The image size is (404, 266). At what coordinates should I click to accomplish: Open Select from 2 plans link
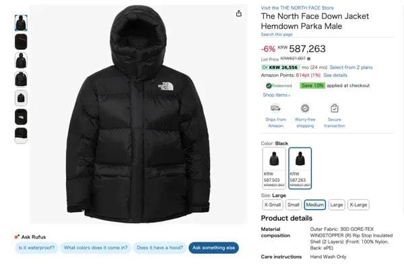point(351,67)
